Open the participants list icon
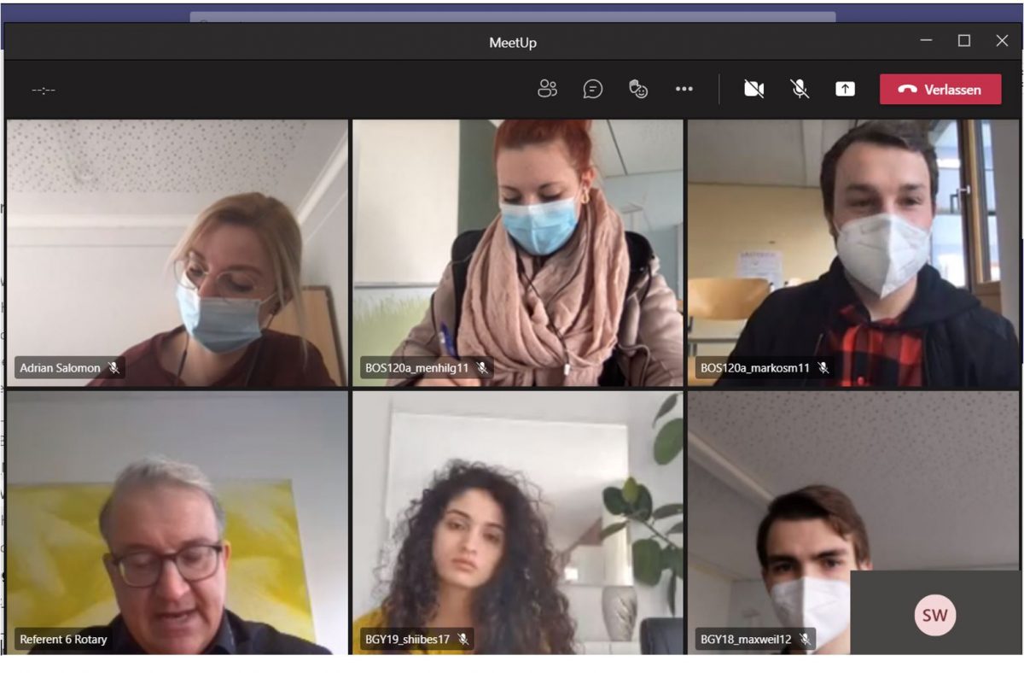Viewport: 1024px width, 673px height. 547,89
